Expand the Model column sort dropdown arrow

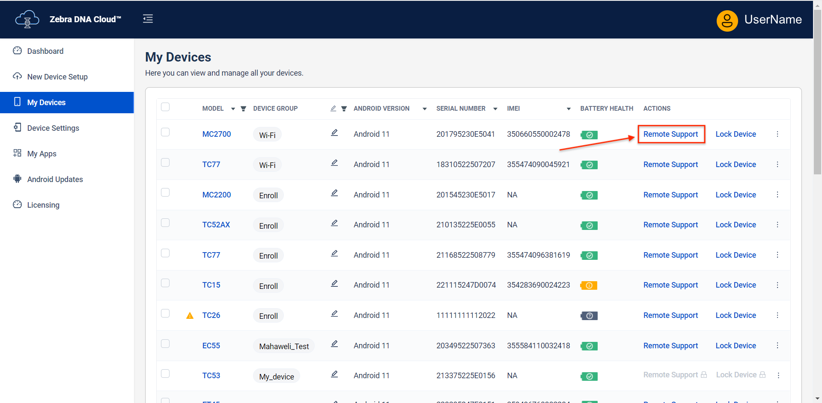point(233,109)
